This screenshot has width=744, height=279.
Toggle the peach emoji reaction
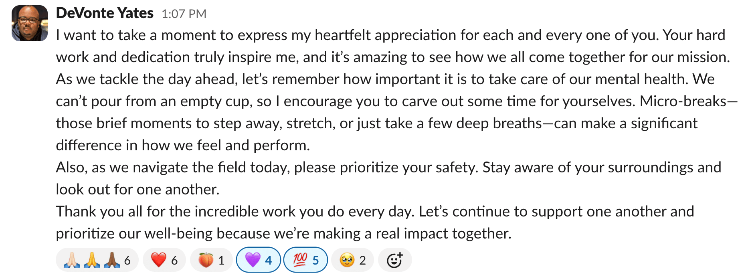[211, 260]
